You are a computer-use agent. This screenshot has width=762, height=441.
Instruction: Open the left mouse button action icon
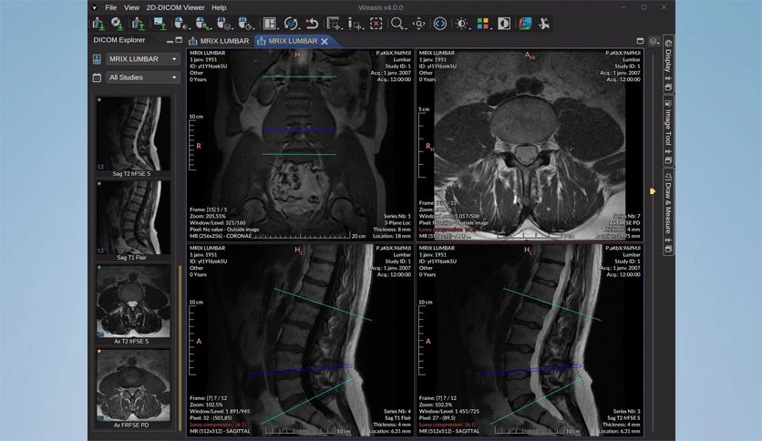180,24
